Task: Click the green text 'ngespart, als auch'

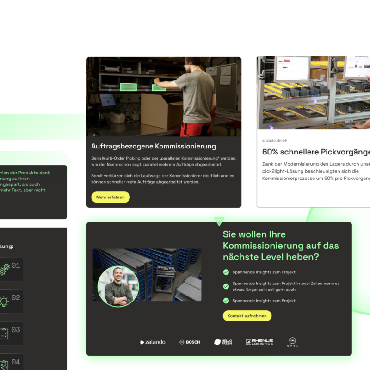Action: click(x=20, y=184)
